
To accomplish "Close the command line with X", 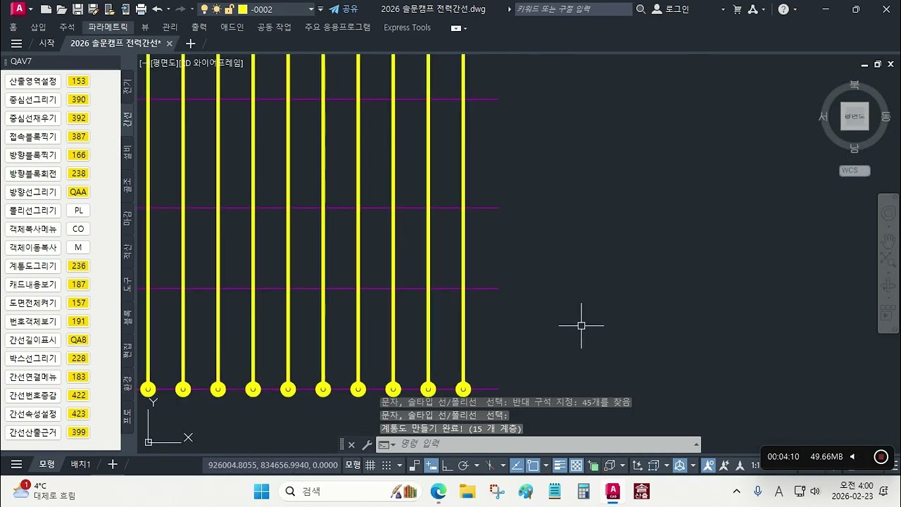I will coord(351,445).
